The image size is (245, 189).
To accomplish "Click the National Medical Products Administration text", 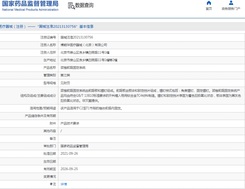I will 30,10.
